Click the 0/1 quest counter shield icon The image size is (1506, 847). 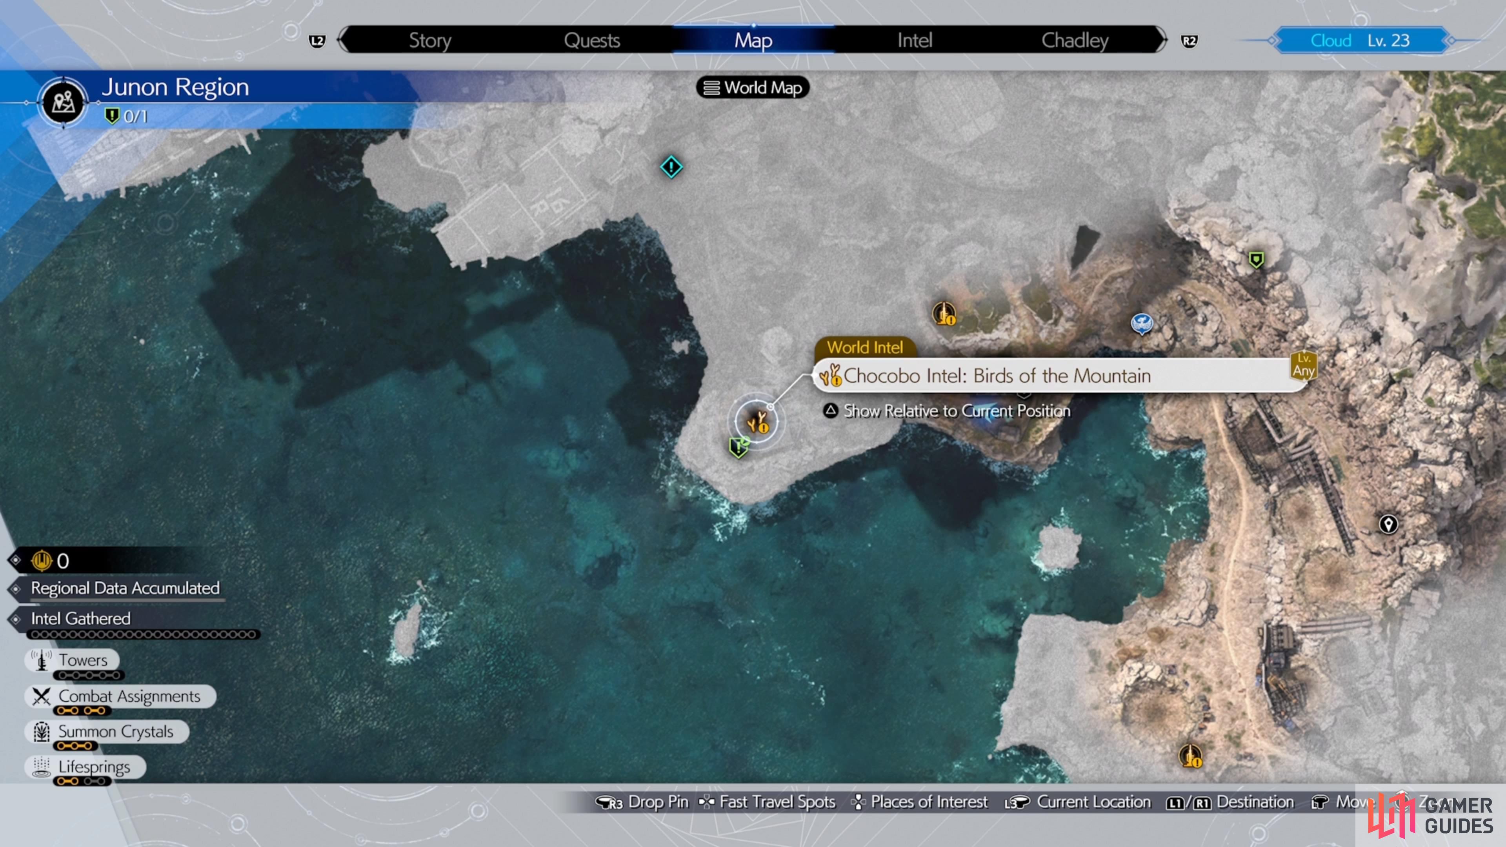[111, 116]
